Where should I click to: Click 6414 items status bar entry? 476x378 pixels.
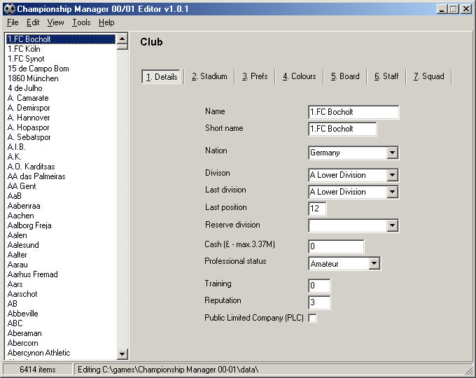pyautogui.click(x=37, y=370)
